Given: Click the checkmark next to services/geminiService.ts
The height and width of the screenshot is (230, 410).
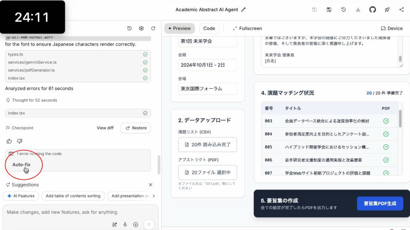Looking at the screenshot, I should 145,62.
